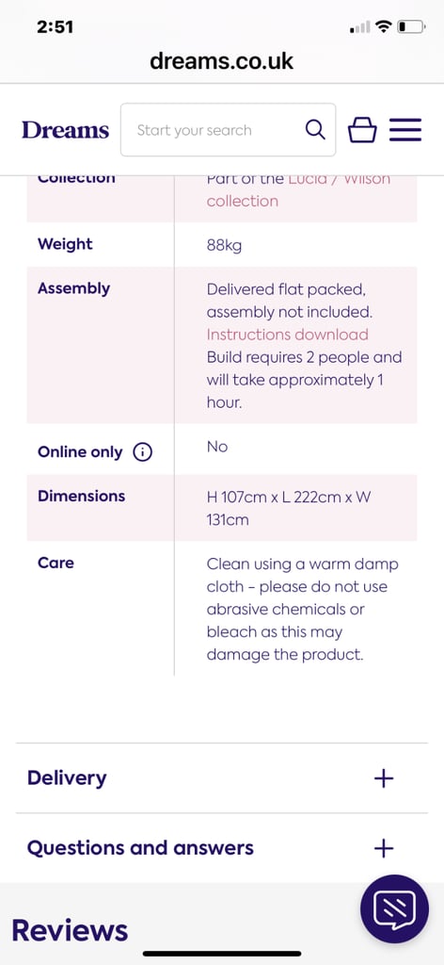Open the Lucia / Wilson collection link
Viewport: 444px width, 965px height.
point(298,189)
